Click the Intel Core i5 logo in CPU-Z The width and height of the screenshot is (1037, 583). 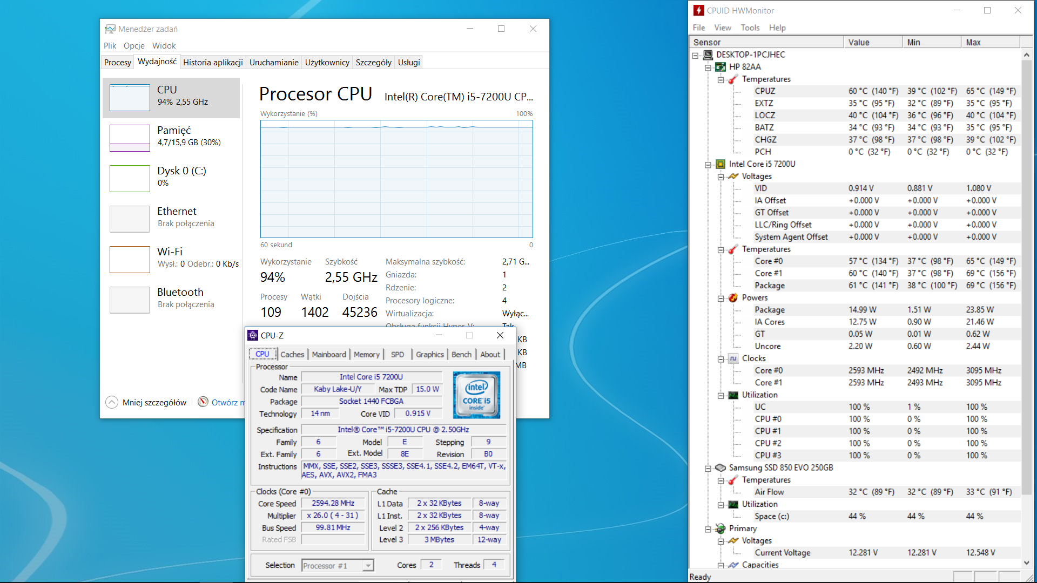pos(476,395)
